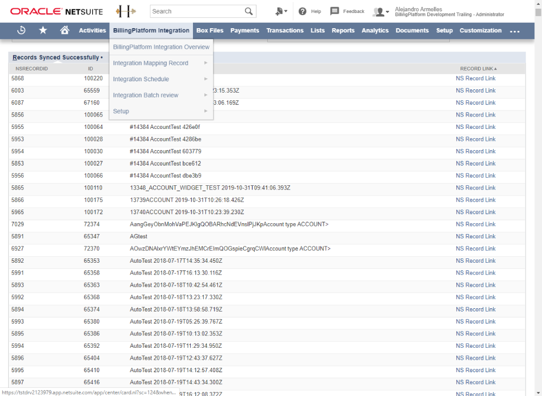Open the Lists menu
This screenshot has height=396, width=542.
[x=318, y=30]
